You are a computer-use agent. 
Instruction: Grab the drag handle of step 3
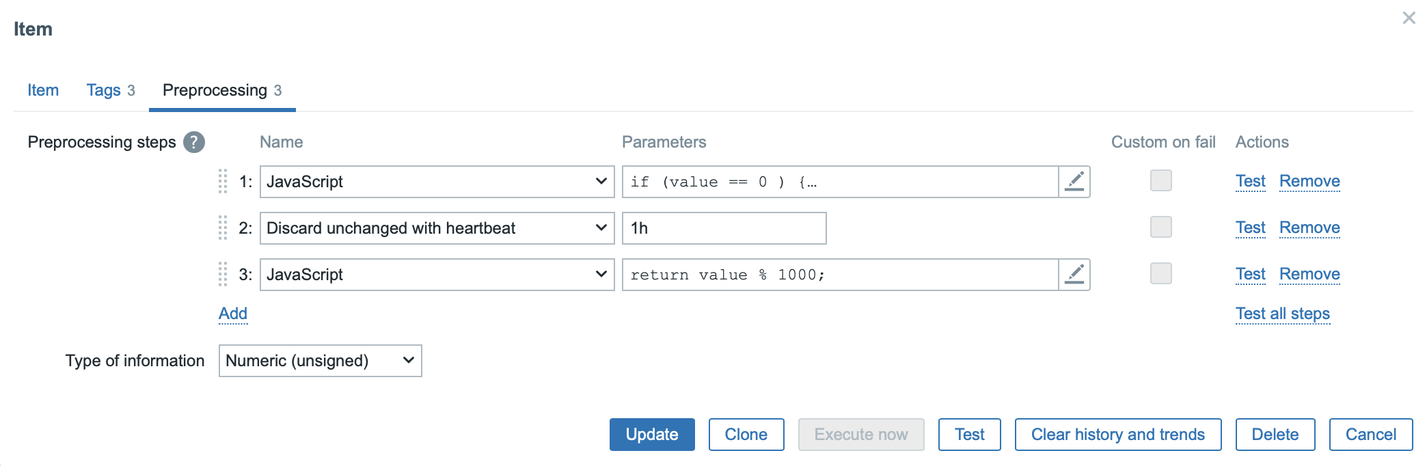(x=223, y=275)
